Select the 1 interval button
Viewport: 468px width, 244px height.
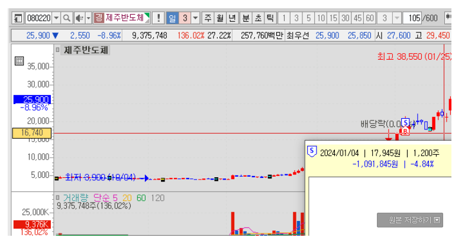pyautogui.click(x=284, y=18)
